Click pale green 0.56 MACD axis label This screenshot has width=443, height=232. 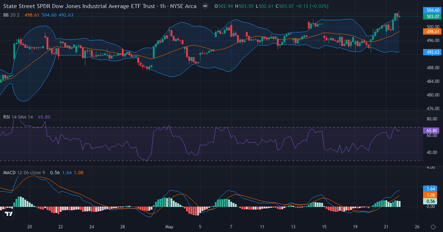(430, 201)
